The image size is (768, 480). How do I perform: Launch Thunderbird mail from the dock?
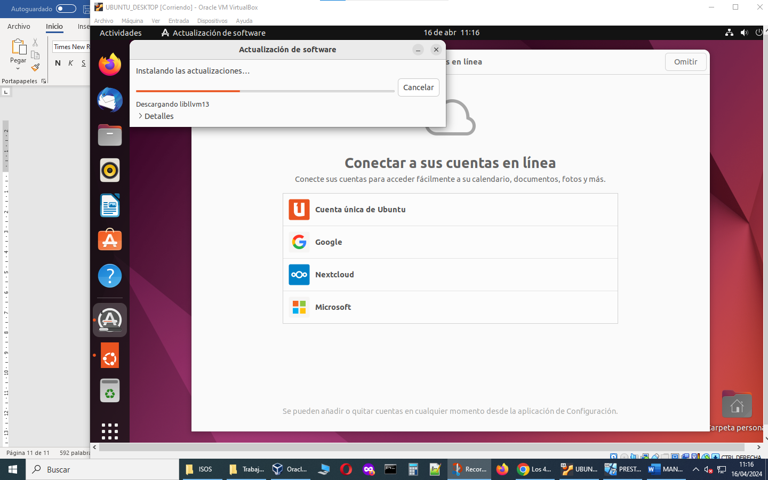point(109,100)
